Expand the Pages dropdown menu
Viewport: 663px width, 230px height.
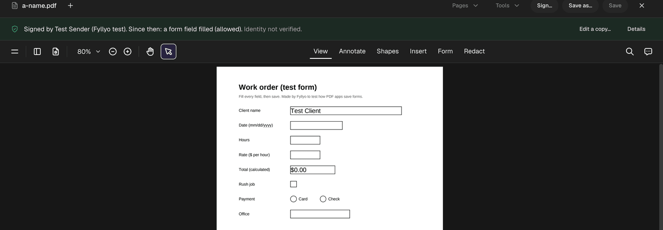pyautogui.click(x=465, y=6)
